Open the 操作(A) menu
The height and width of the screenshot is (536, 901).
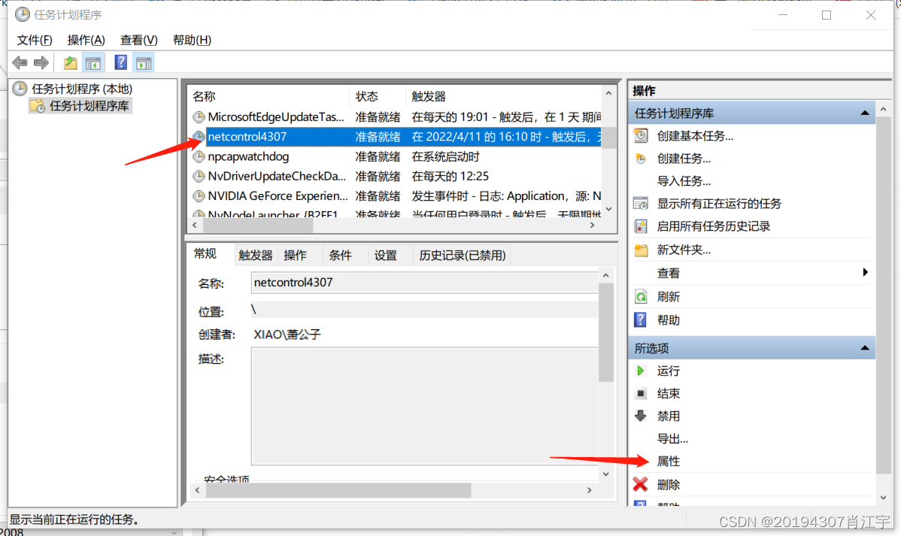click(86, 40)
